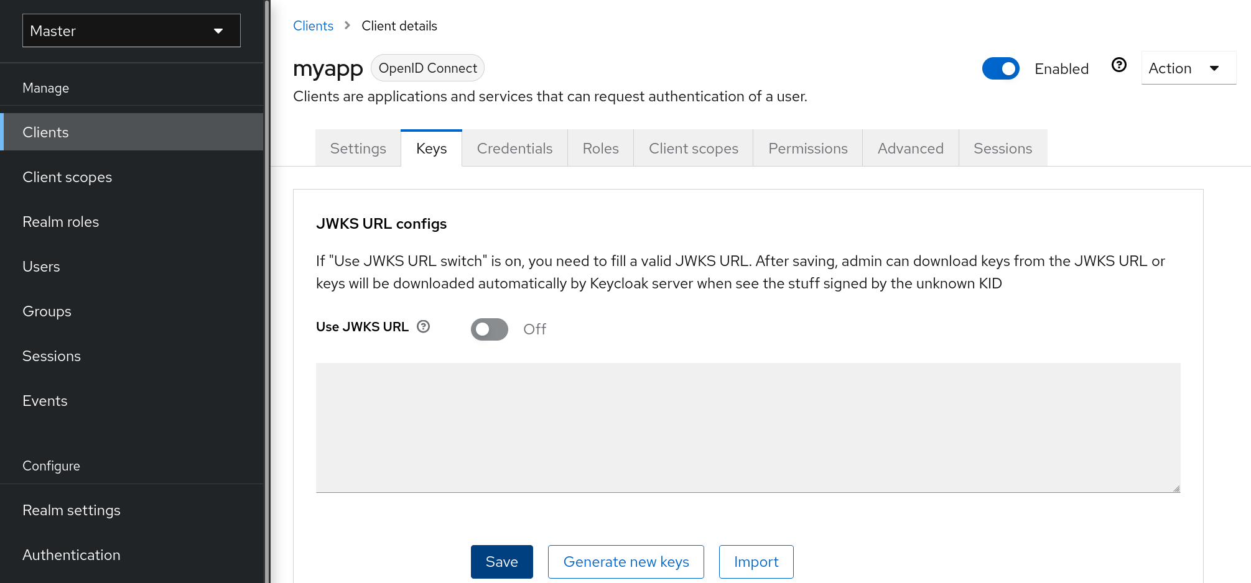Open Users in the sidebar
Screen dimensions: 1251x583
click(x=41, y=267)
